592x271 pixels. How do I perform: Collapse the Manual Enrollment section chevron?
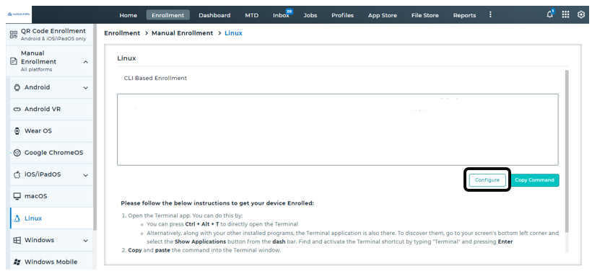86,62
